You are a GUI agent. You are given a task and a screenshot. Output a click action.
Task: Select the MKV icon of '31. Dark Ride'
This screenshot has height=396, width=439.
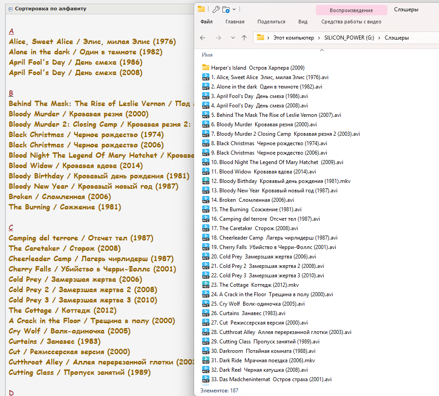(205, 360)
